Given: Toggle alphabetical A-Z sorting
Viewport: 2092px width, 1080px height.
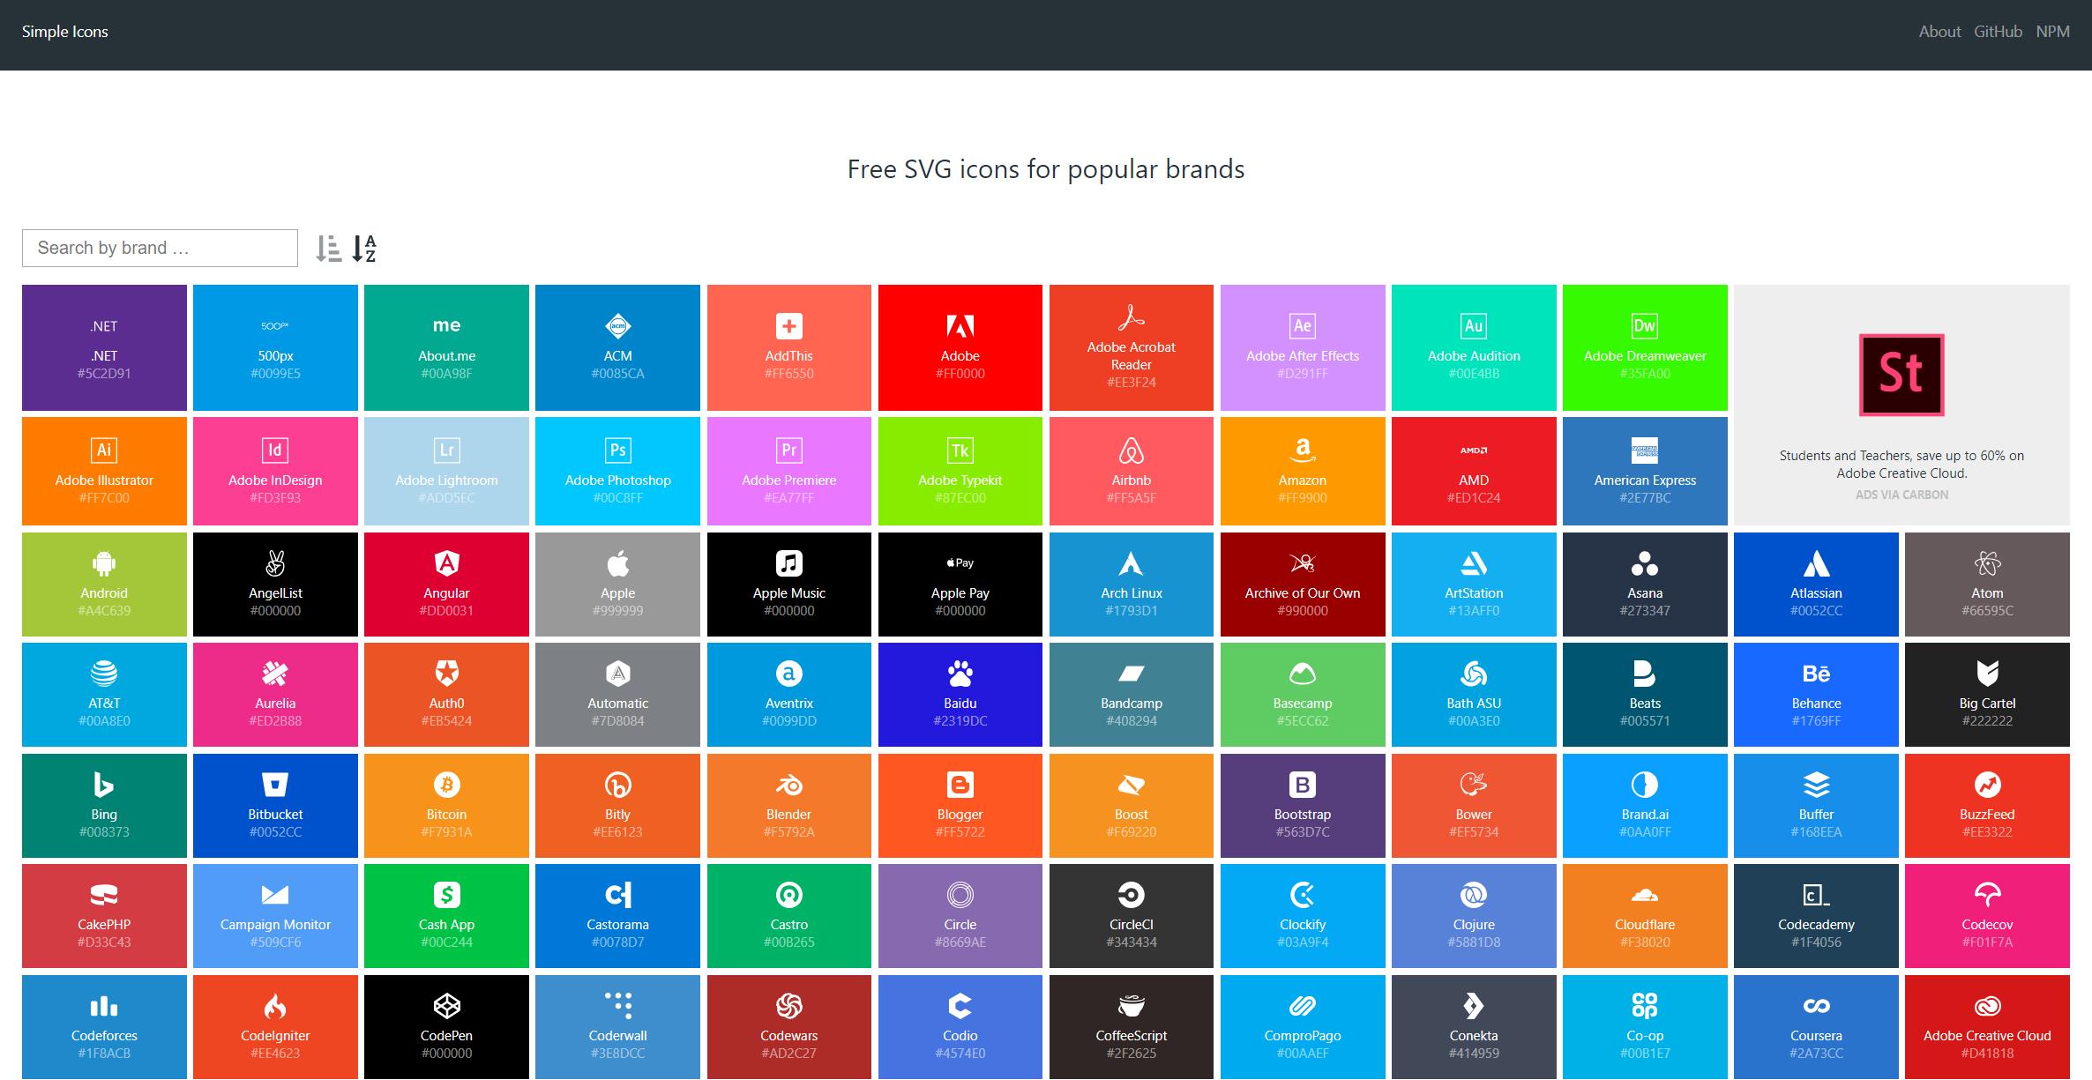Looking at the screenshot, I should 364,249.
